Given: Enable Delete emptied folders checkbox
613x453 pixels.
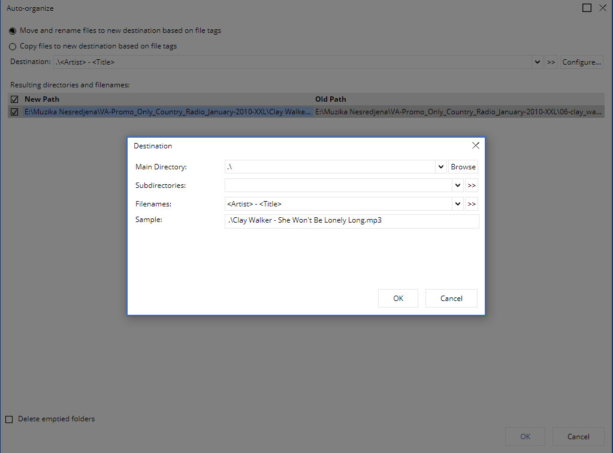Looking at the screenshot, I should (x=9, y=419).
